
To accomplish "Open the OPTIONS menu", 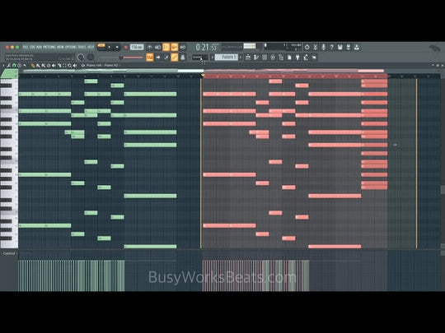I will 71,47.
